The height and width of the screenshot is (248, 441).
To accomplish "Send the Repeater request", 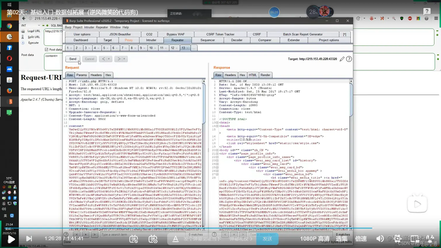I will 73,59.
